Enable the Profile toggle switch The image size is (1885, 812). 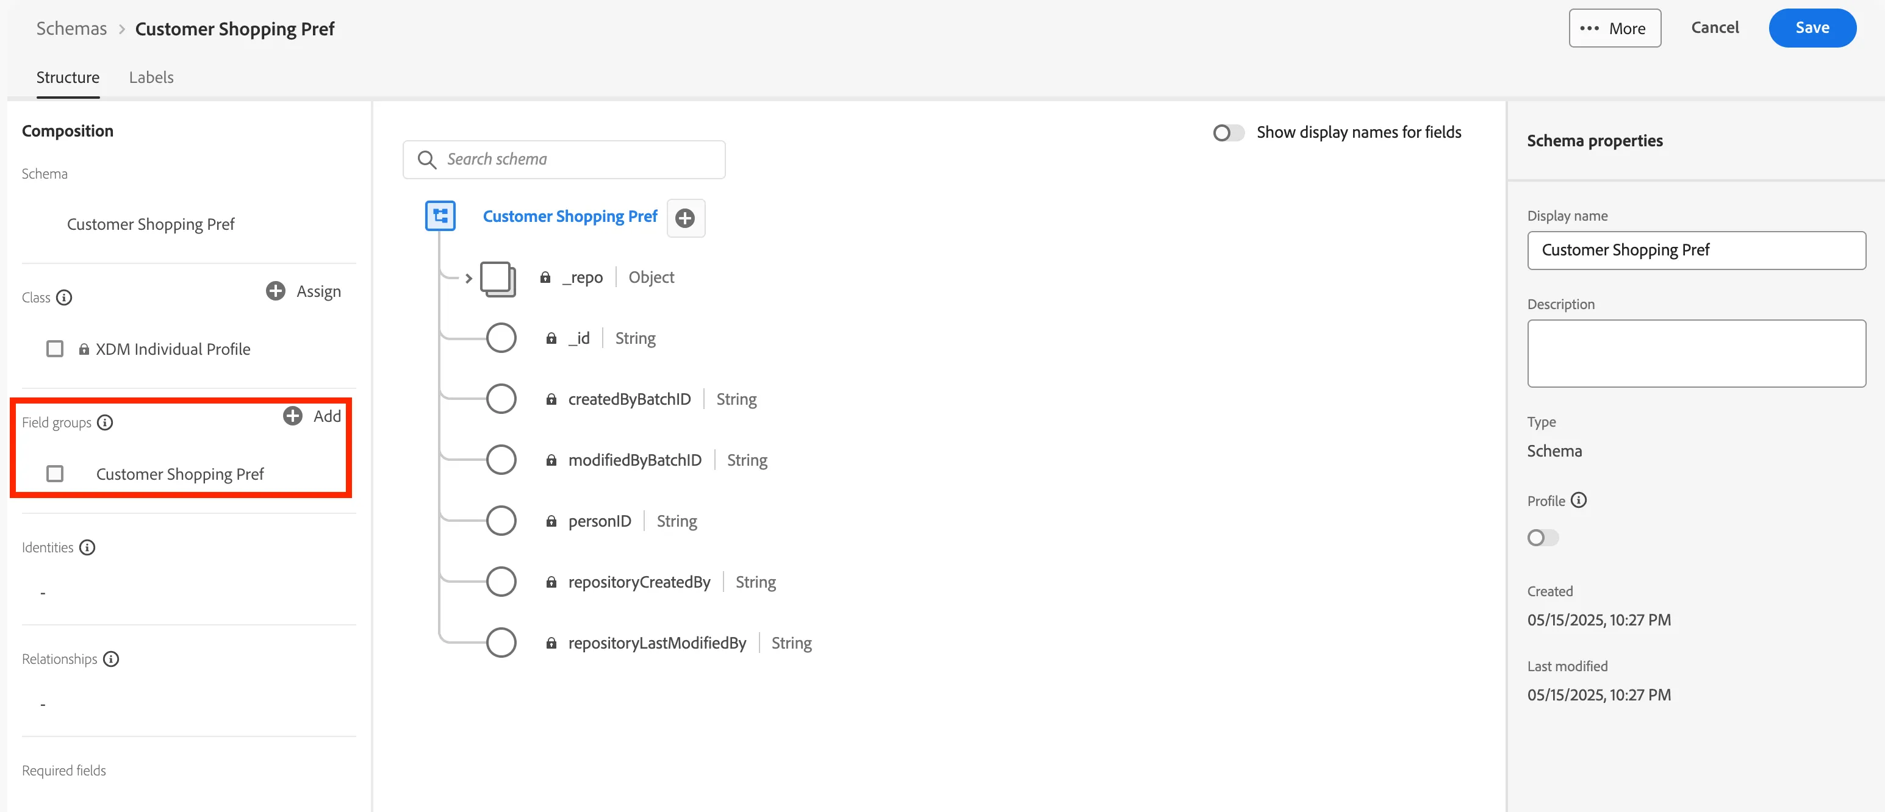[1543, 538]
